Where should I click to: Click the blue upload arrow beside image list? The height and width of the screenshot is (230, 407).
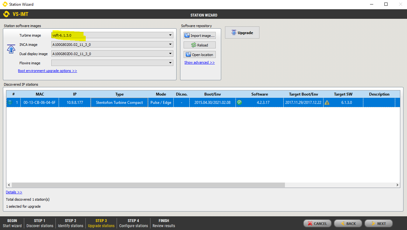11,49
